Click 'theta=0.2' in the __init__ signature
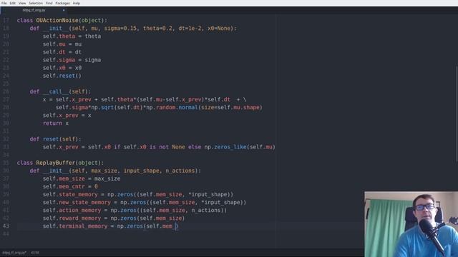The height and width of the screenshot is (257, 458). pyautogui.click(x=157, y=29)
